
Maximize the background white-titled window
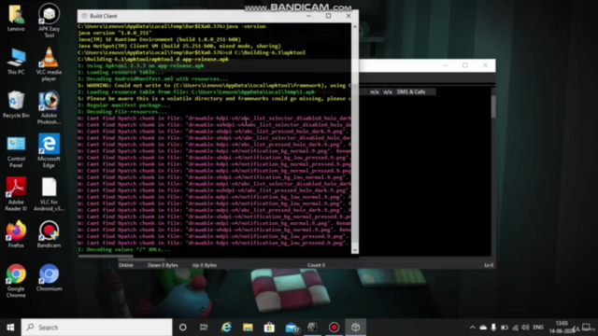(x=465, y=65)
